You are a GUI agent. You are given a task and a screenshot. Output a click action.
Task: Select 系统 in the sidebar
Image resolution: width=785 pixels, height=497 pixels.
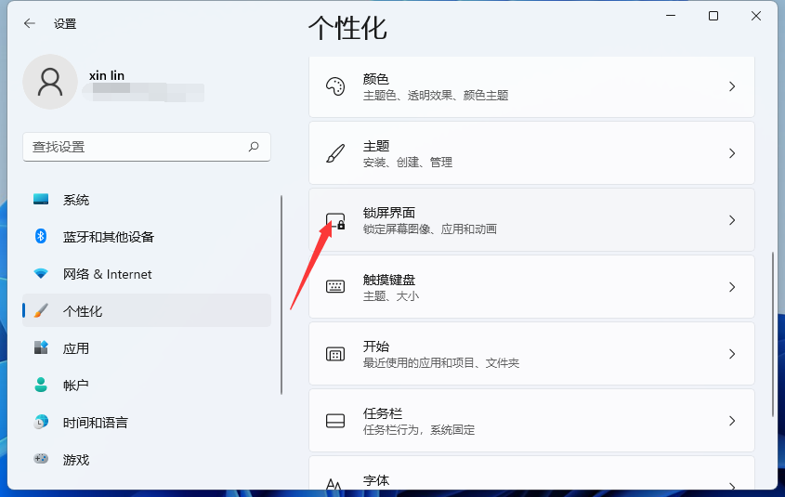coord(76,200)
